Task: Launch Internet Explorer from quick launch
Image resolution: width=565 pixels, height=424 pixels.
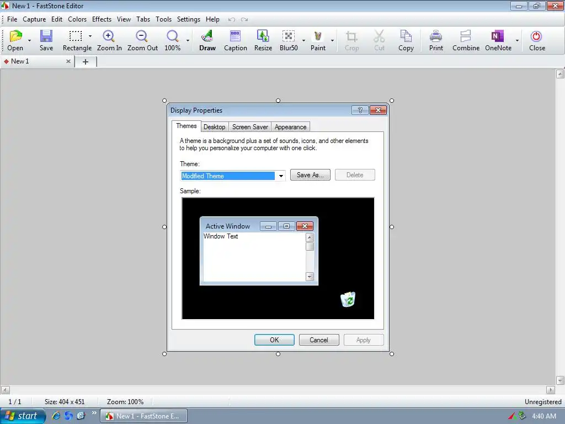Action: pos(56,416)
